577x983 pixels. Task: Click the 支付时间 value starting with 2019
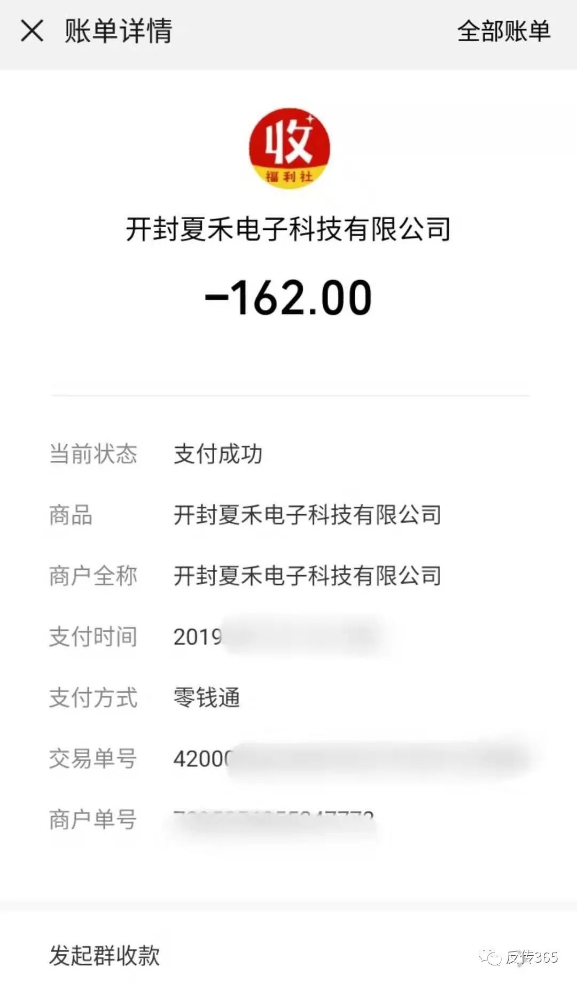tap(278, 637)
